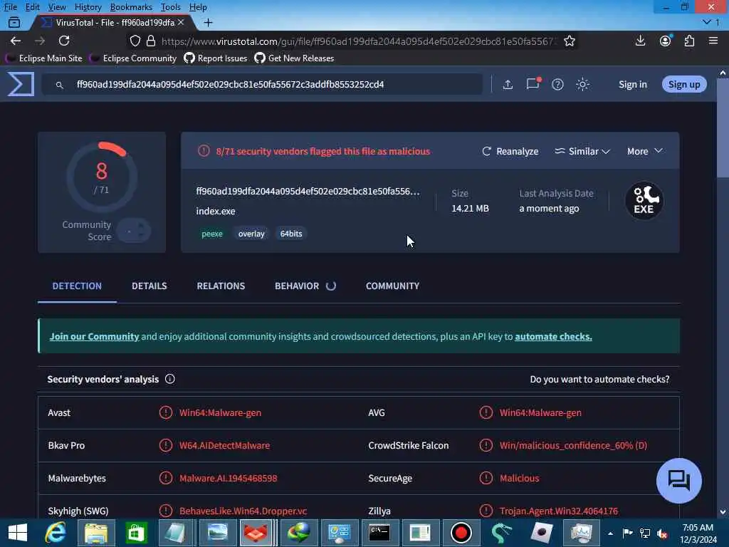Click the browser back arrow
This screenshot has height=547, width=729.
16,41
